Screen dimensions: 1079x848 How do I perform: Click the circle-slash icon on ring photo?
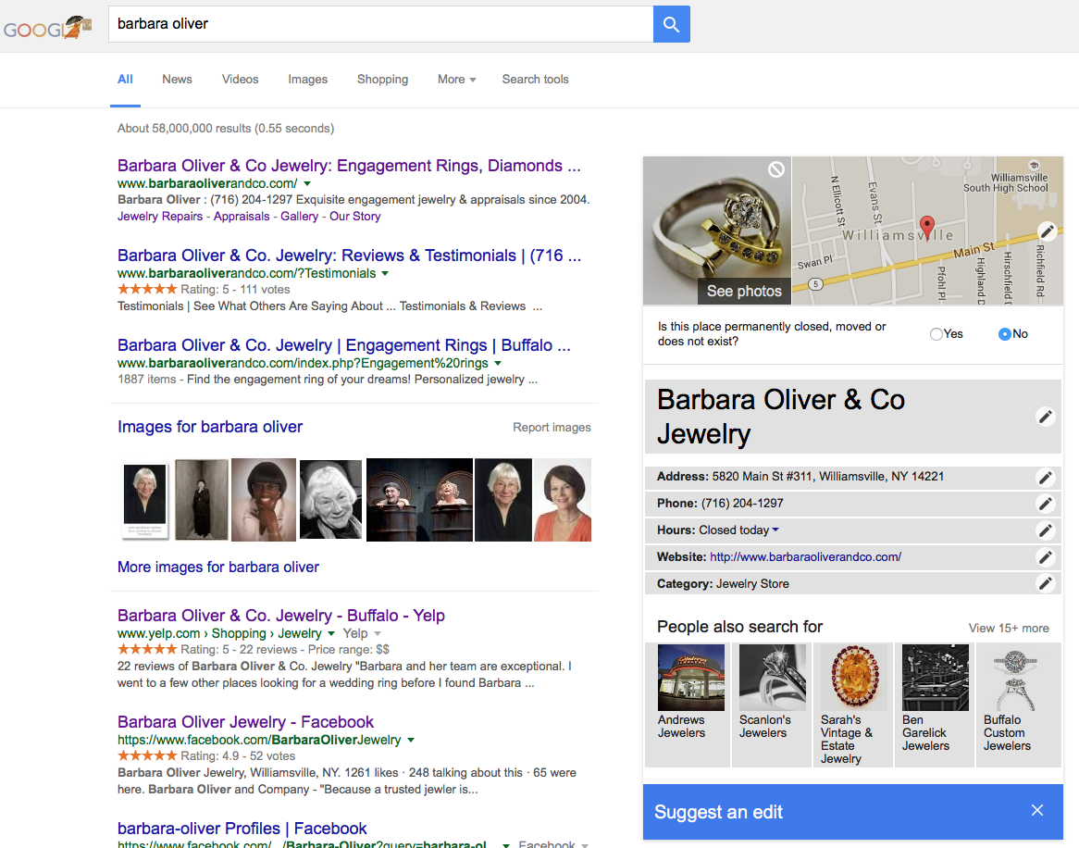[x=776, y=169]
